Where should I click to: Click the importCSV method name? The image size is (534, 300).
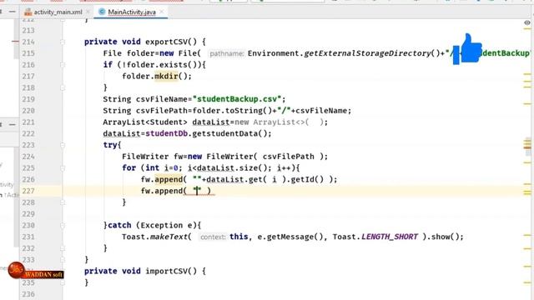tap(167, 271)
